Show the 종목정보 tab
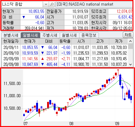 89,35
